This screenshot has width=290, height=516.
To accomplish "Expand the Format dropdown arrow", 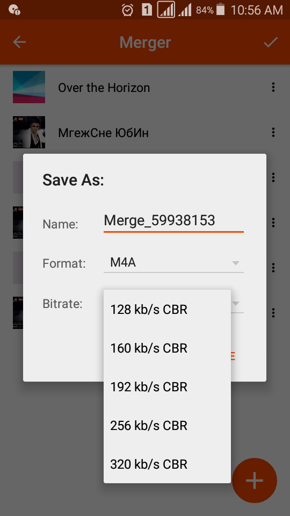I will point(235,263).
